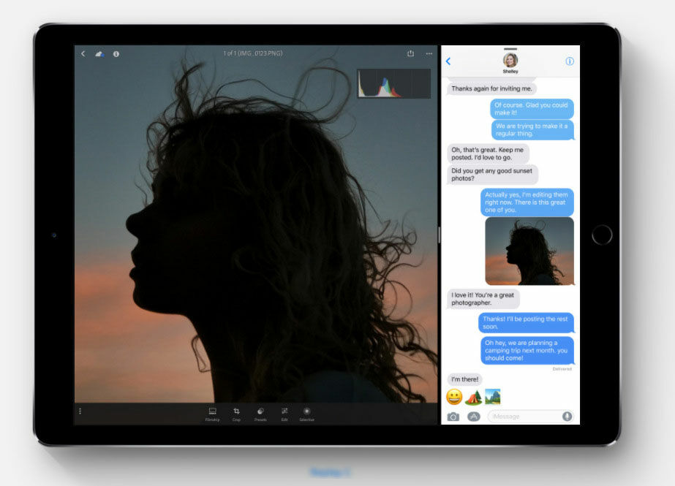Click the "Oh, that's great. Keep me posted" message
This screenshot has height=486, width=675.
click(x=488, y=153)
